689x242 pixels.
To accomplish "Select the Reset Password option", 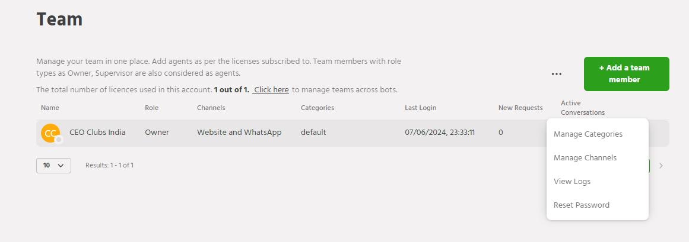I will click(581, 205).
